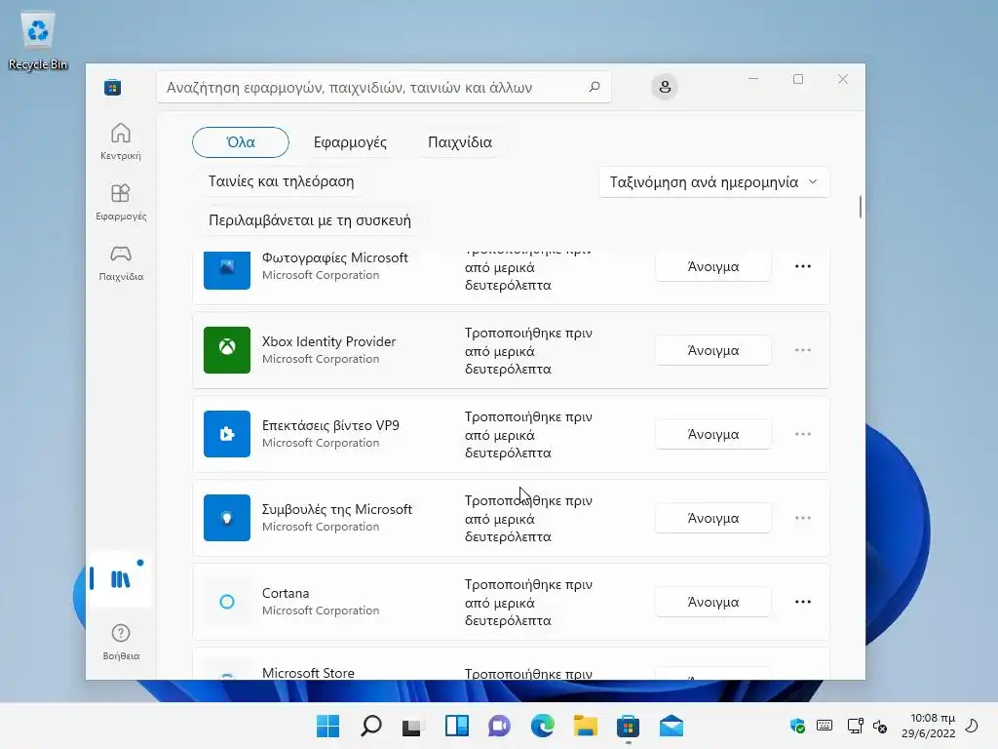This screenshot has height=749, width=998.
Task: Click the Xbox Identity Provider app icon
Action: [x=226, y=350]
